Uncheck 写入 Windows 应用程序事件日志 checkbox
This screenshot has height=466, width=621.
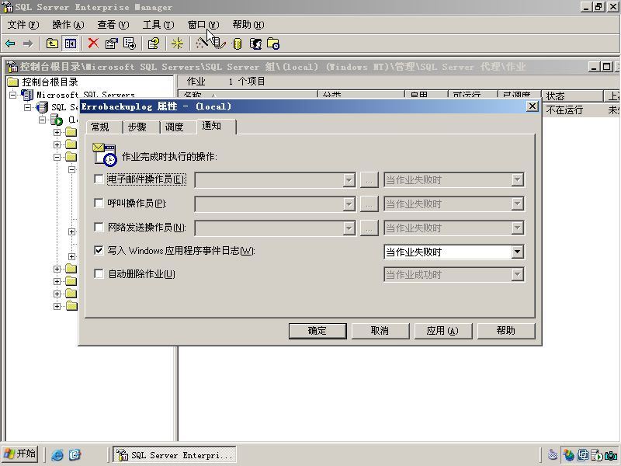[99, 250]
